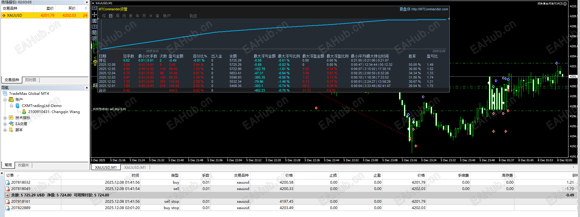The height and width of the screenshot is (217, 580).
Task: Expand the 脚本 tree node
Action: 5,130
